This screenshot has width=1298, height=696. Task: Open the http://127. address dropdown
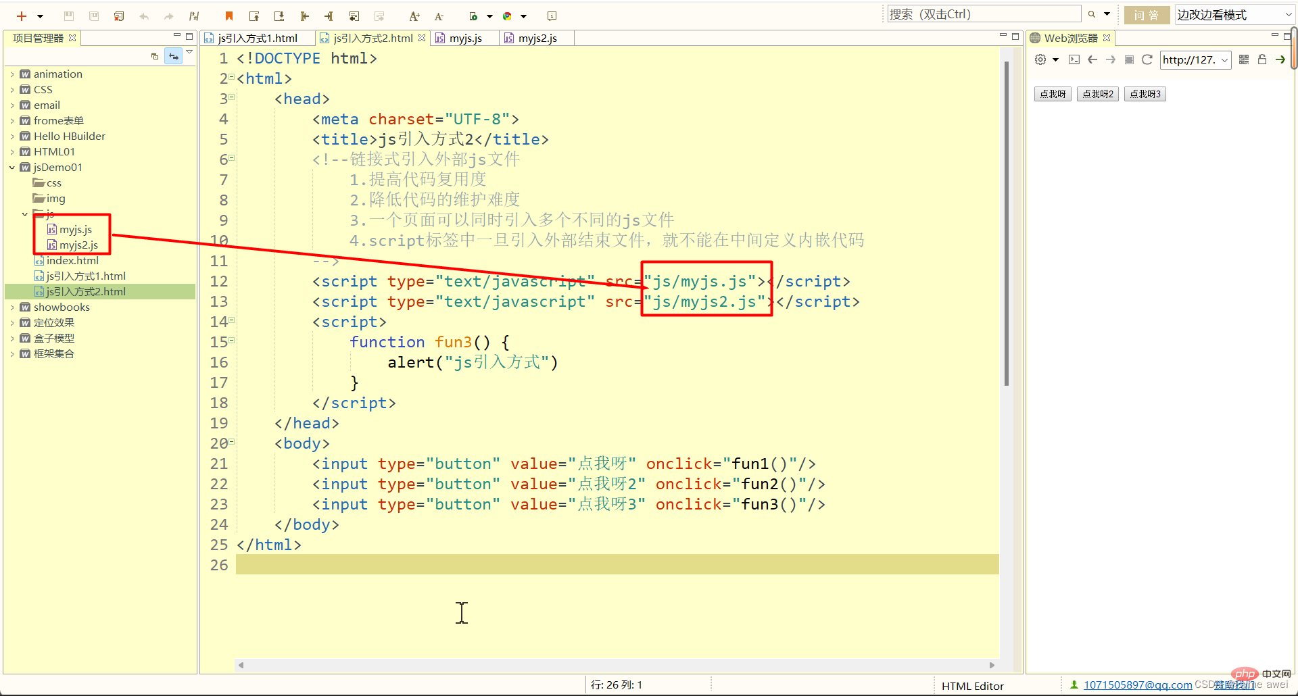pos(1224,60)
